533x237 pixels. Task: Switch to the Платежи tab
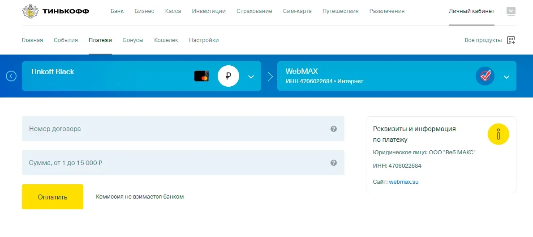100,40
